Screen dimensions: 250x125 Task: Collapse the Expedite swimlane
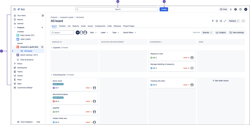tap(52, 48)
